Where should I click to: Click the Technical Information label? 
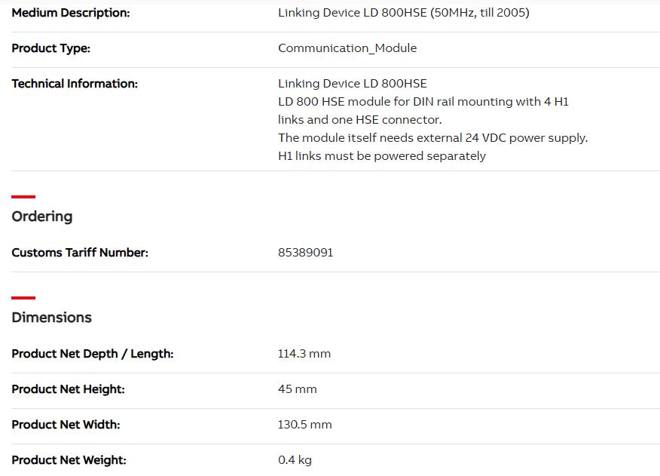click(x=75, y=84)
